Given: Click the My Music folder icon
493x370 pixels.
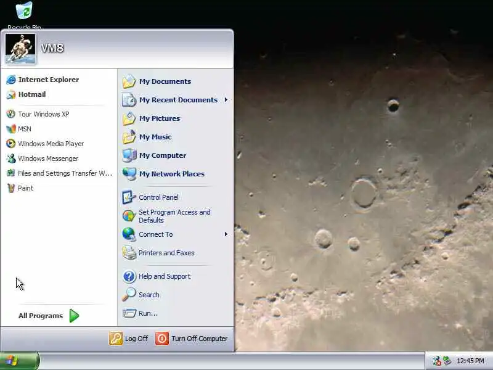Looking at the screenshot, I should point(129,137).
